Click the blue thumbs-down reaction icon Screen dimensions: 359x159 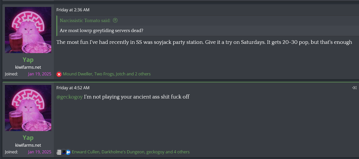point(68,152)
